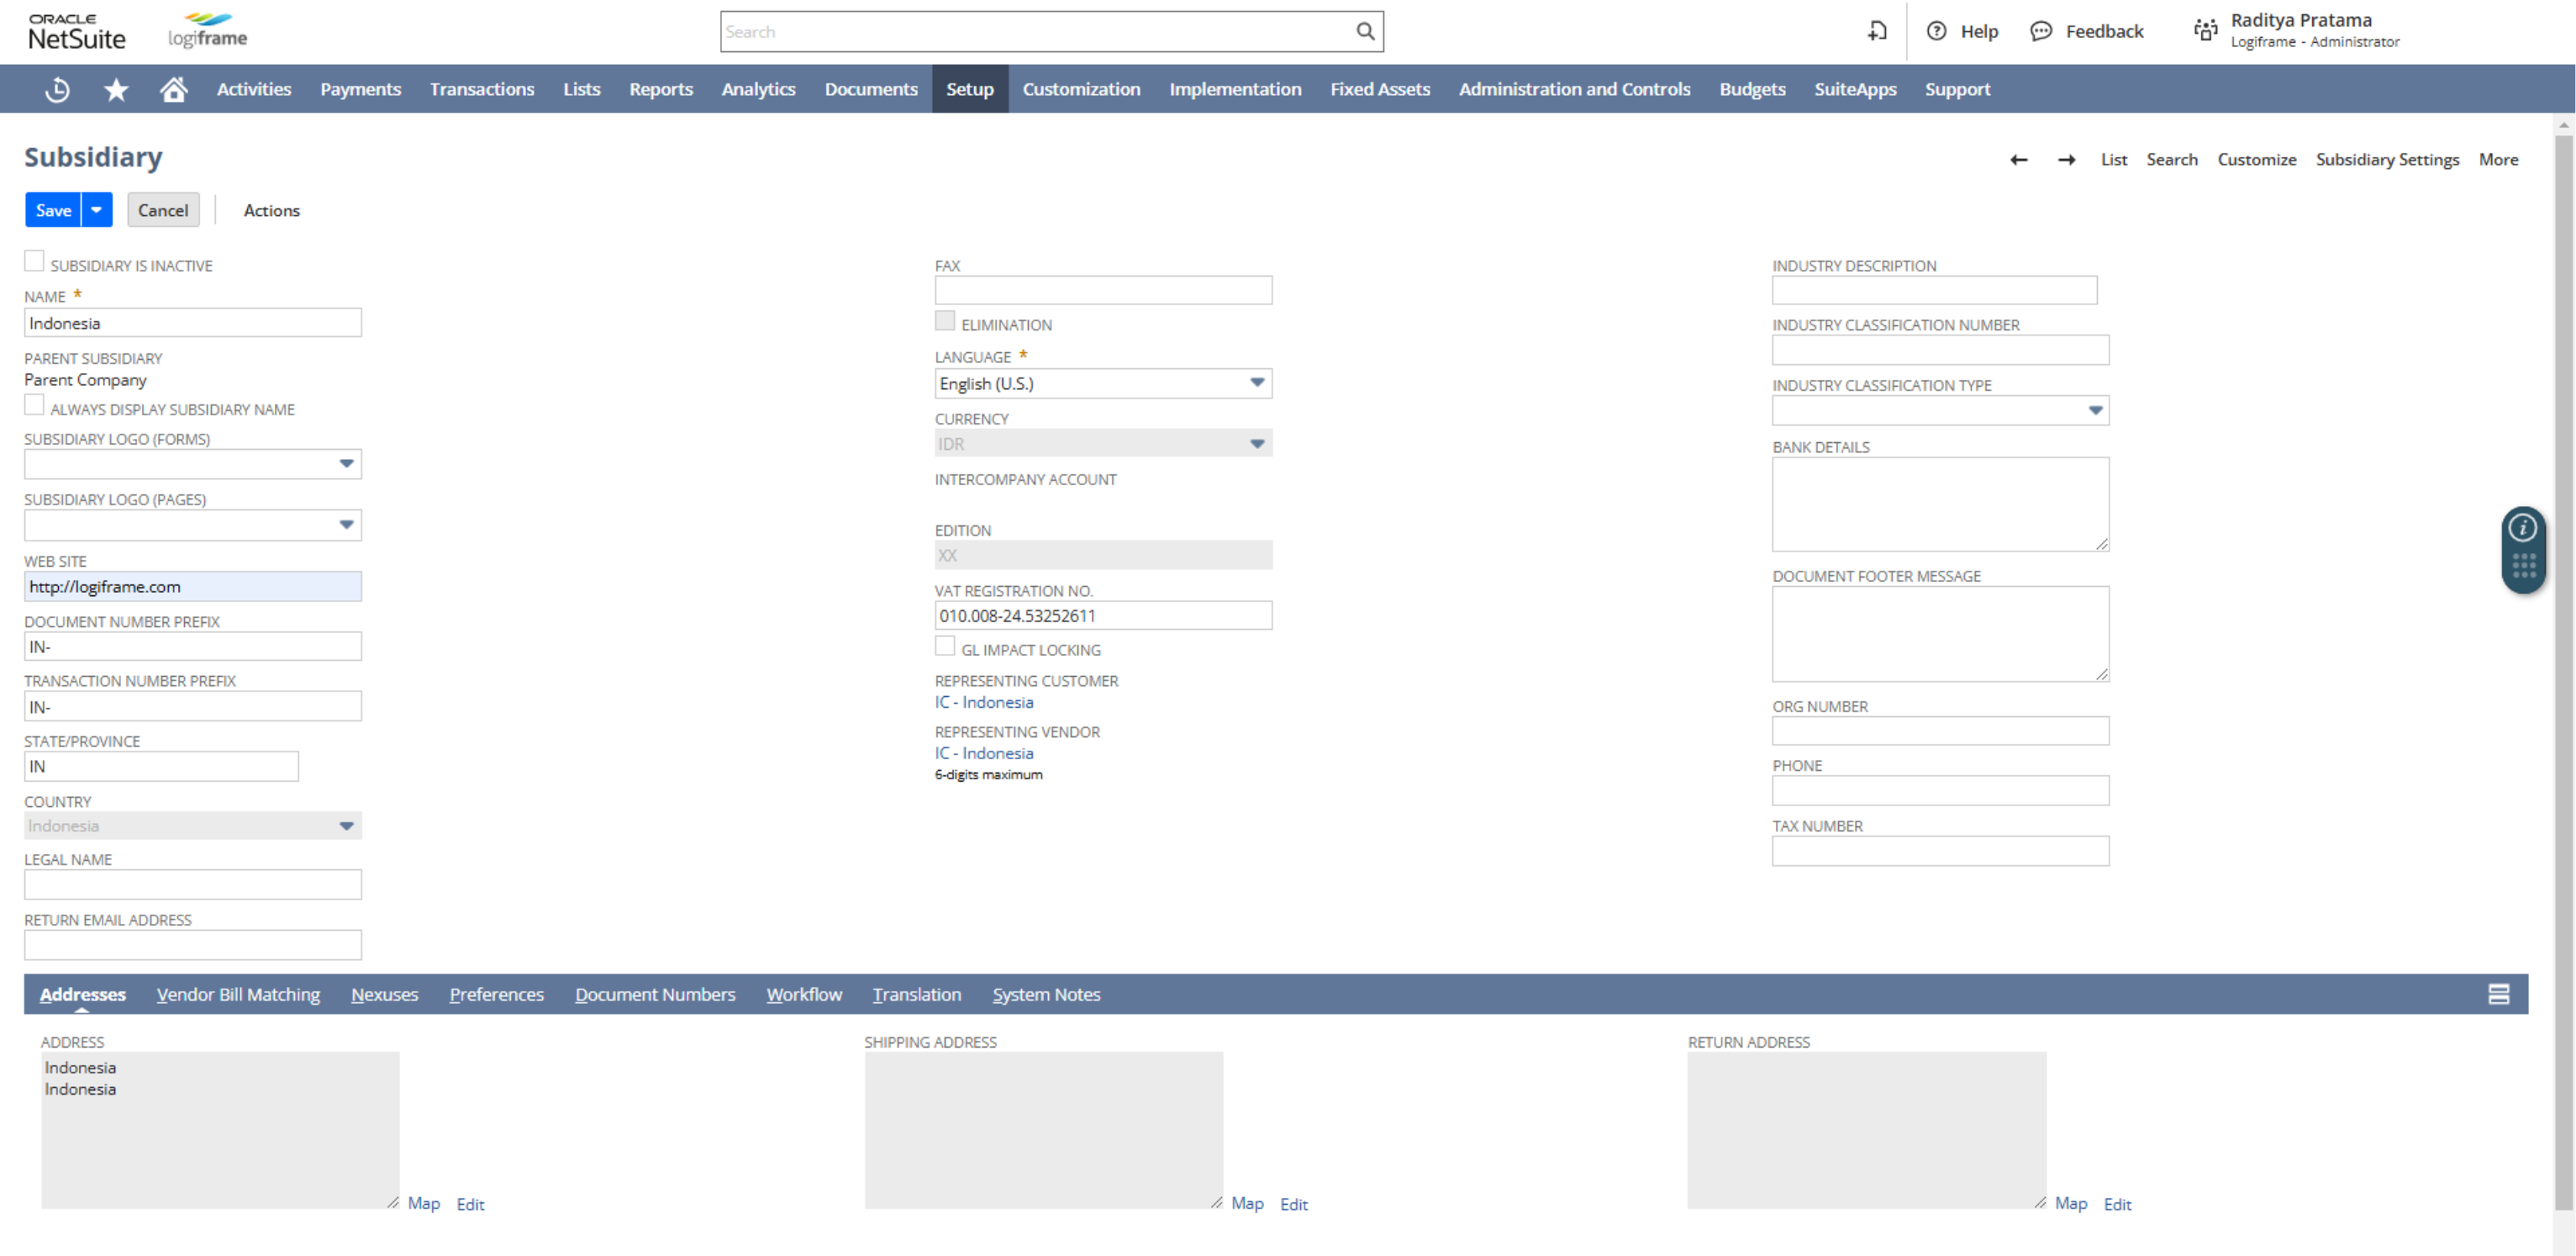Expand the Currency IDR dropdown

coord(1256,444)
